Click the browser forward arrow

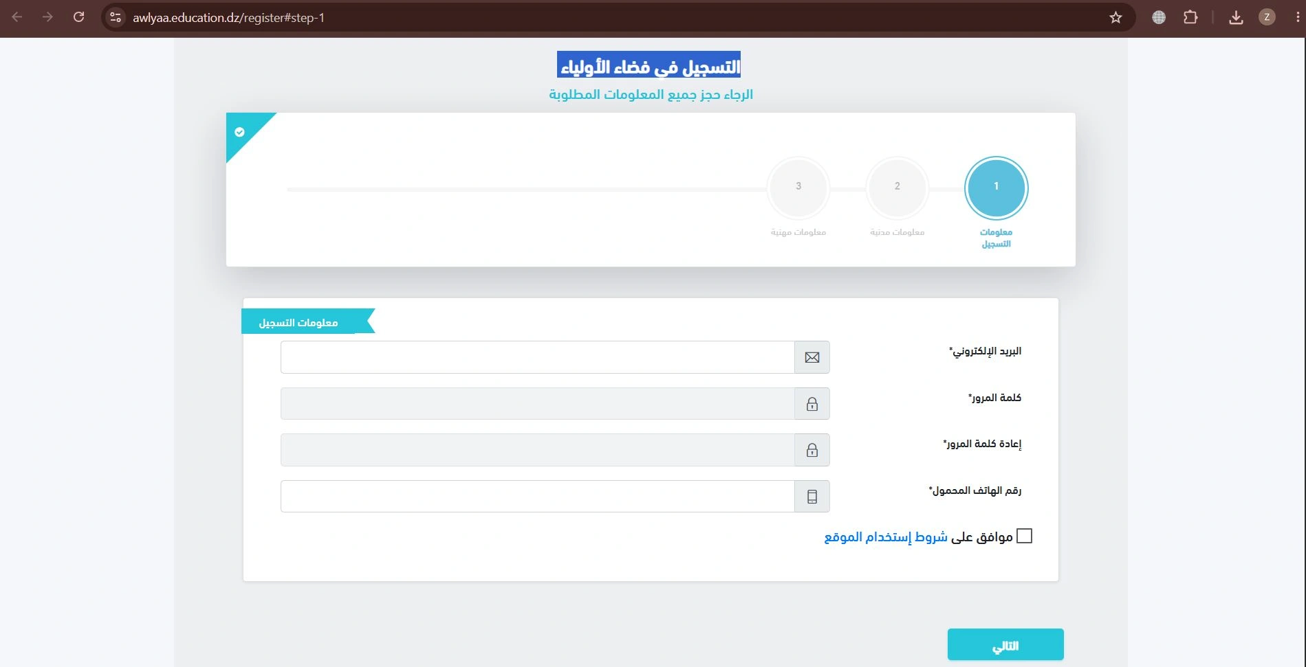point(47,17)
